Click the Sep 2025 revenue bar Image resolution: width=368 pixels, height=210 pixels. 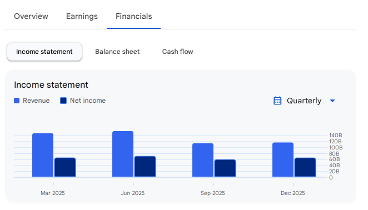point(203,160)
